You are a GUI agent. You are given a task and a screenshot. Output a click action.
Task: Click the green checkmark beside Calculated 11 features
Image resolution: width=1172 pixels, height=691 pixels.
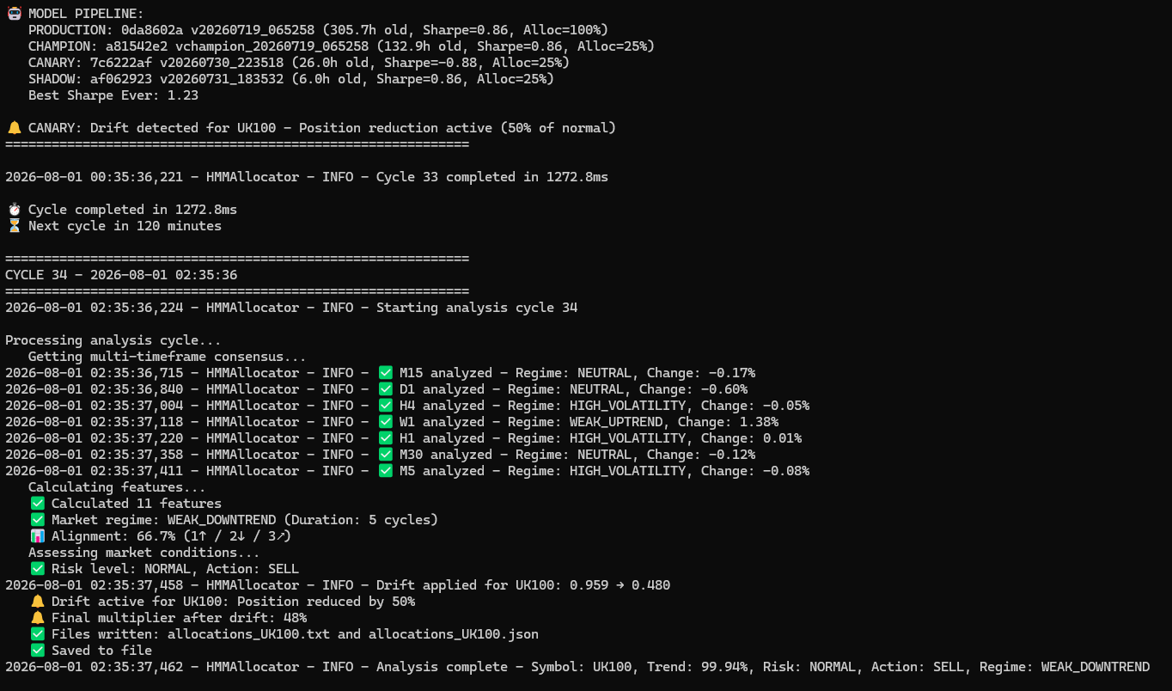click(37, 504)
